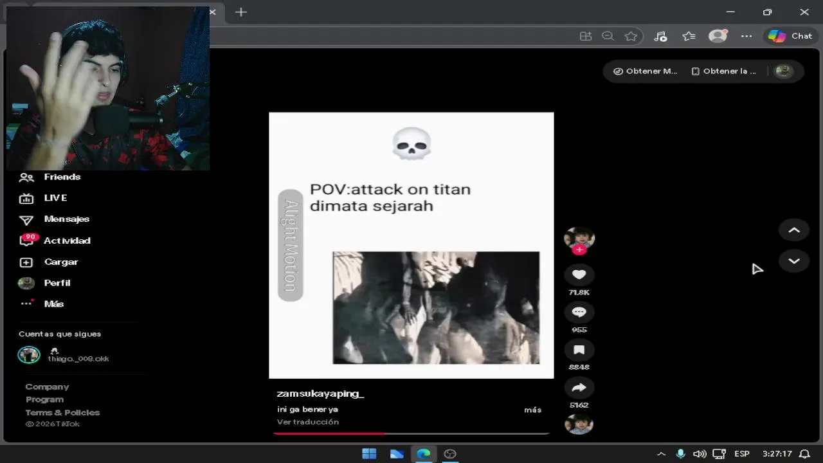Open Edge settings three-dots menu
This screenshot has width=823, height=463.
[746, 36]
